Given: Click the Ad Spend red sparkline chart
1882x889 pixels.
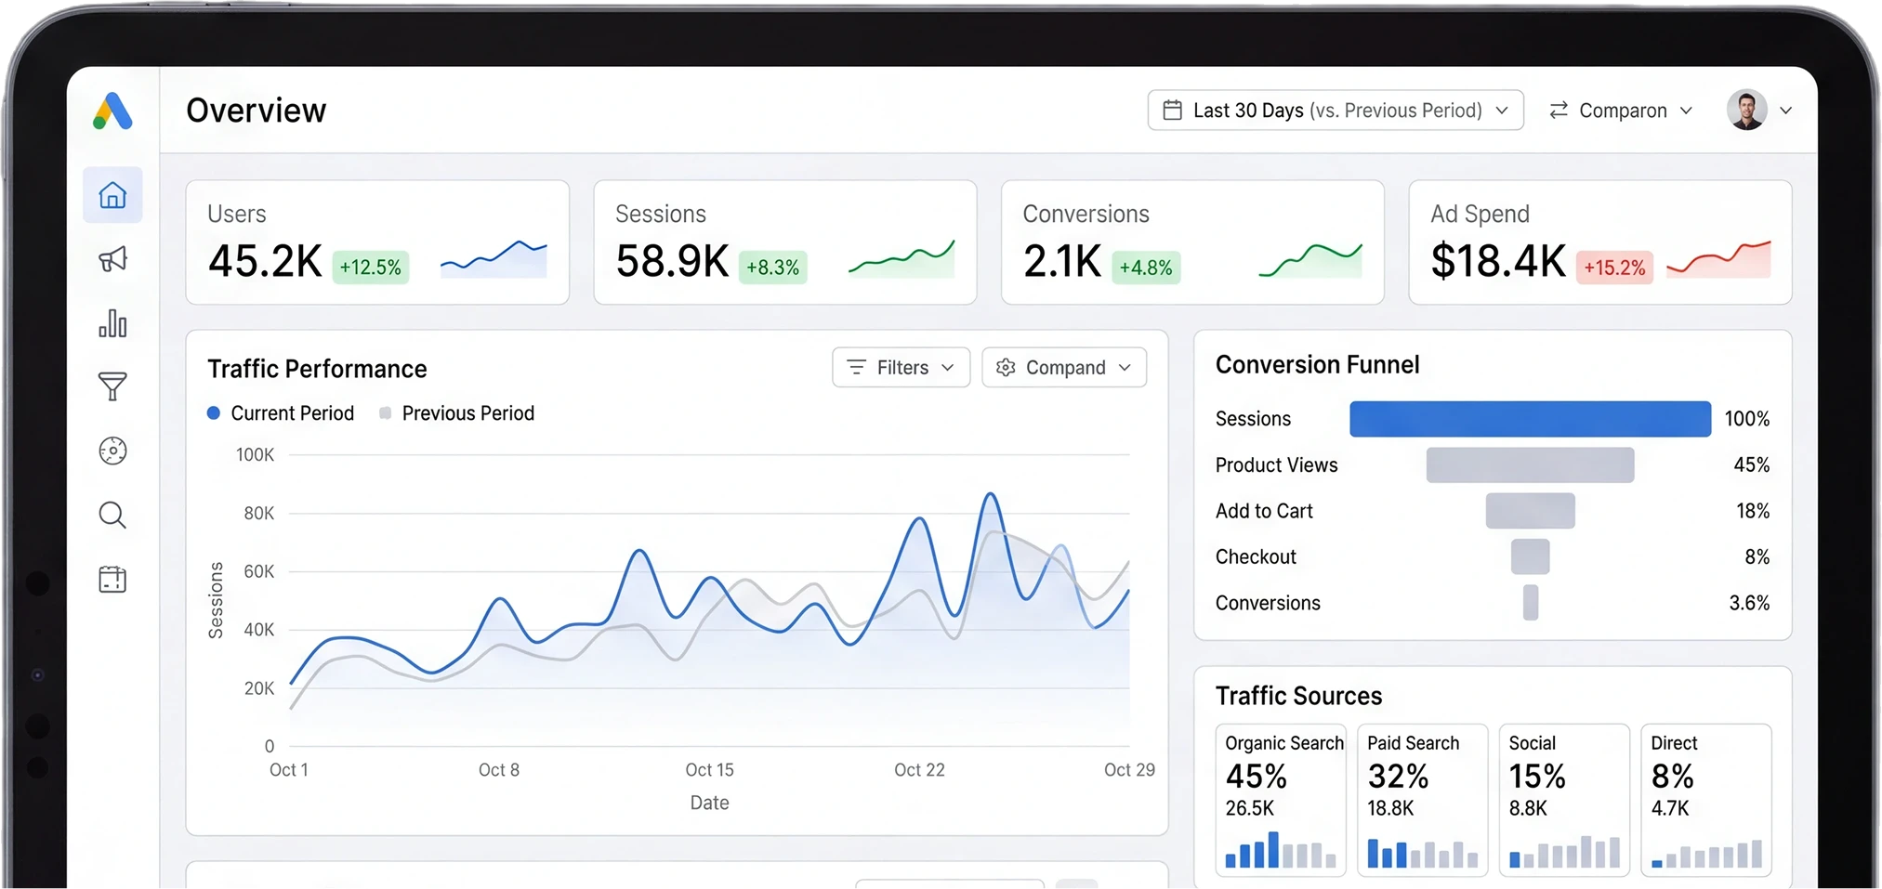Looking at the screenshot, I should click(x=1718, y=259).
